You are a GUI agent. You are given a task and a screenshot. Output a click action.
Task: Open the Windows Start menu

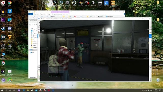point(2,90)
